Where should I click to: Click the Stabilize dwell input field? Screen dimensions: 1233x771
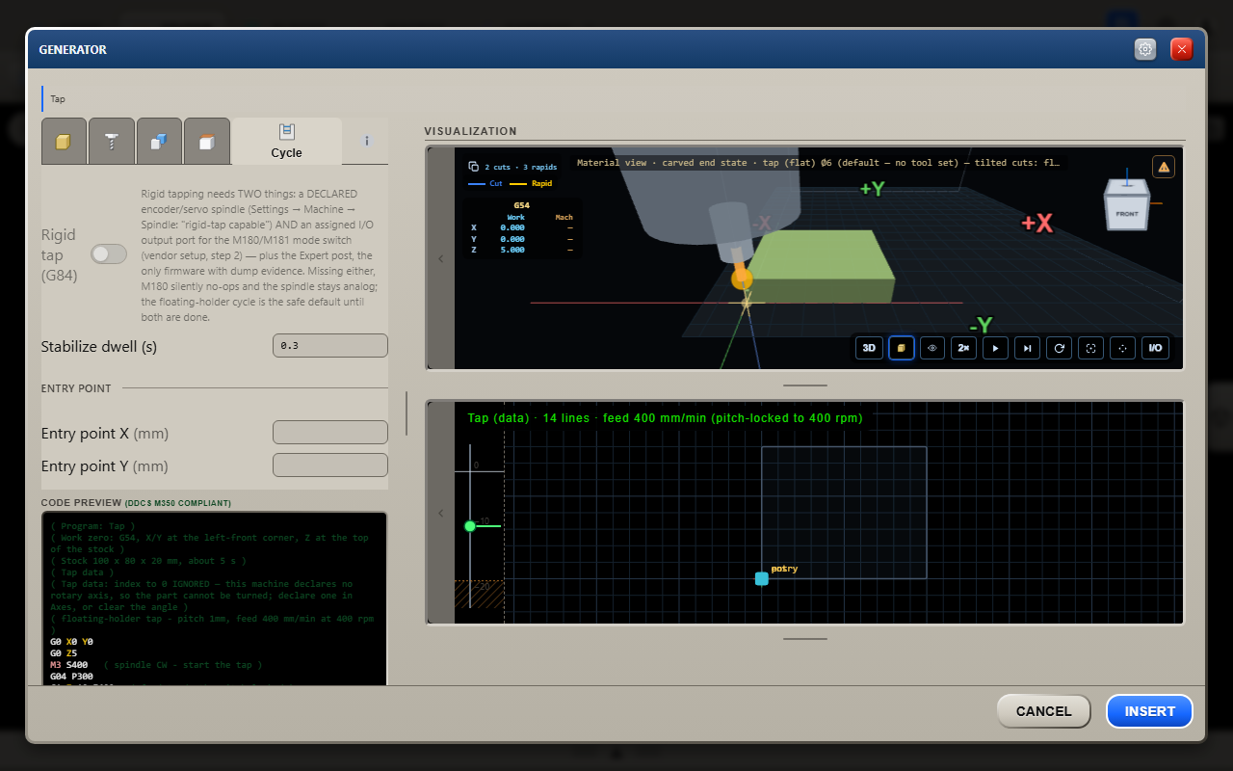[x=330, y=345]
